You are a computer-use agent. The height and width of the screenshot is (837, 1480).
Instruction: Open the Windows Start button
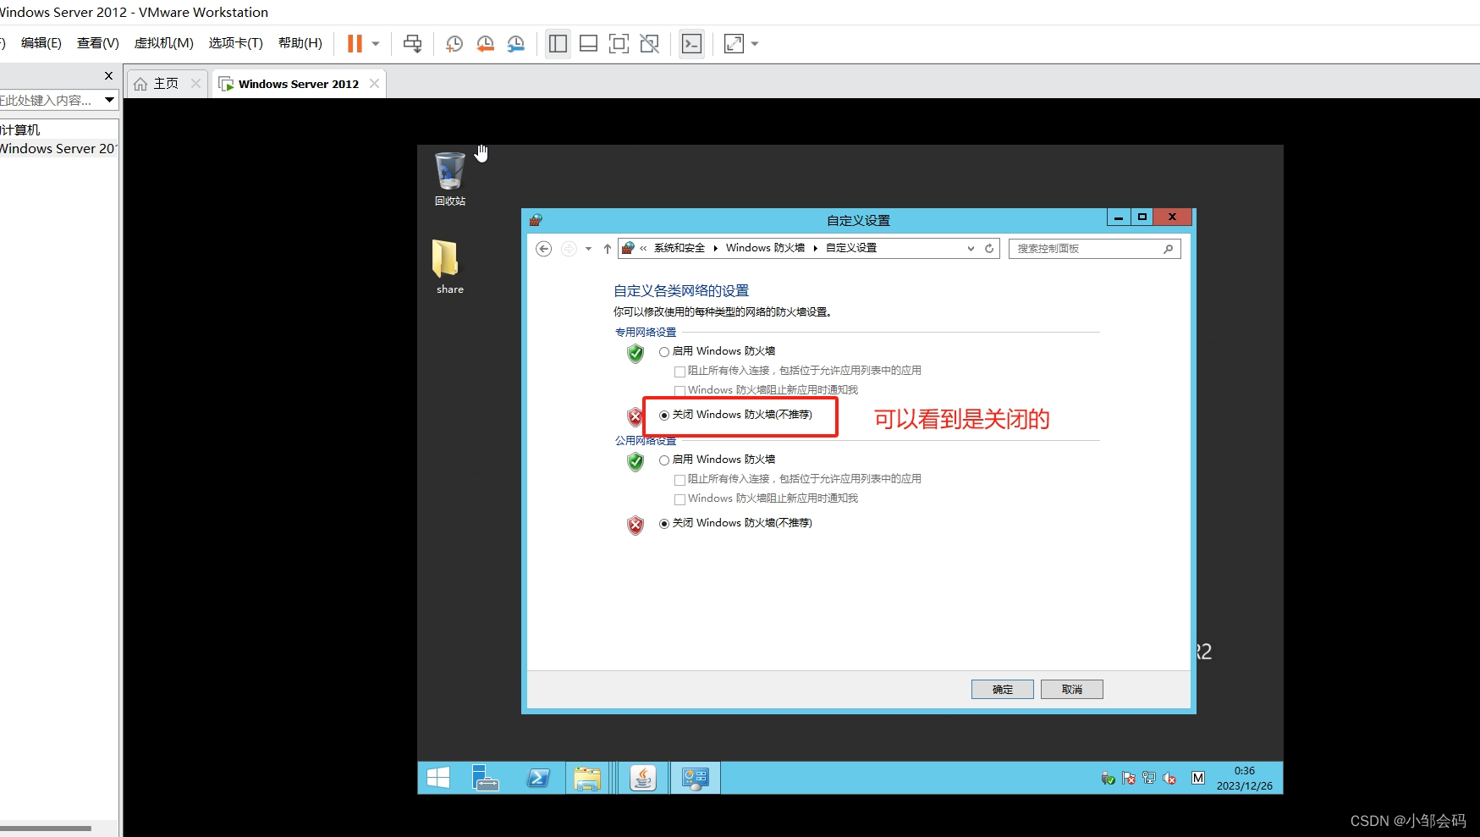(438, 778)
